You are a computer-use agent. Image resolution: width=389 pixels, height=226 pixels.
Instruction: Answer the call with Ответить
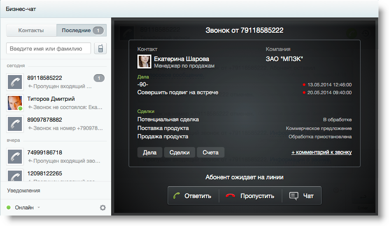click(x=193, y=196)
